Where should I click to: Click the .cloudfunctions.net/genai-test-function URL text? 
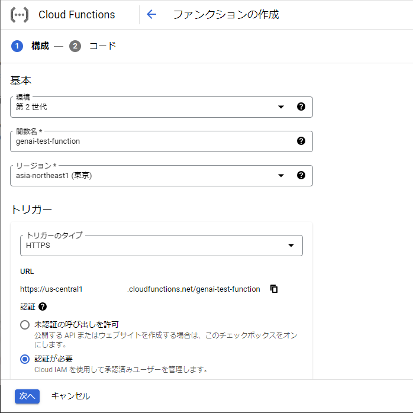(194, 289)
